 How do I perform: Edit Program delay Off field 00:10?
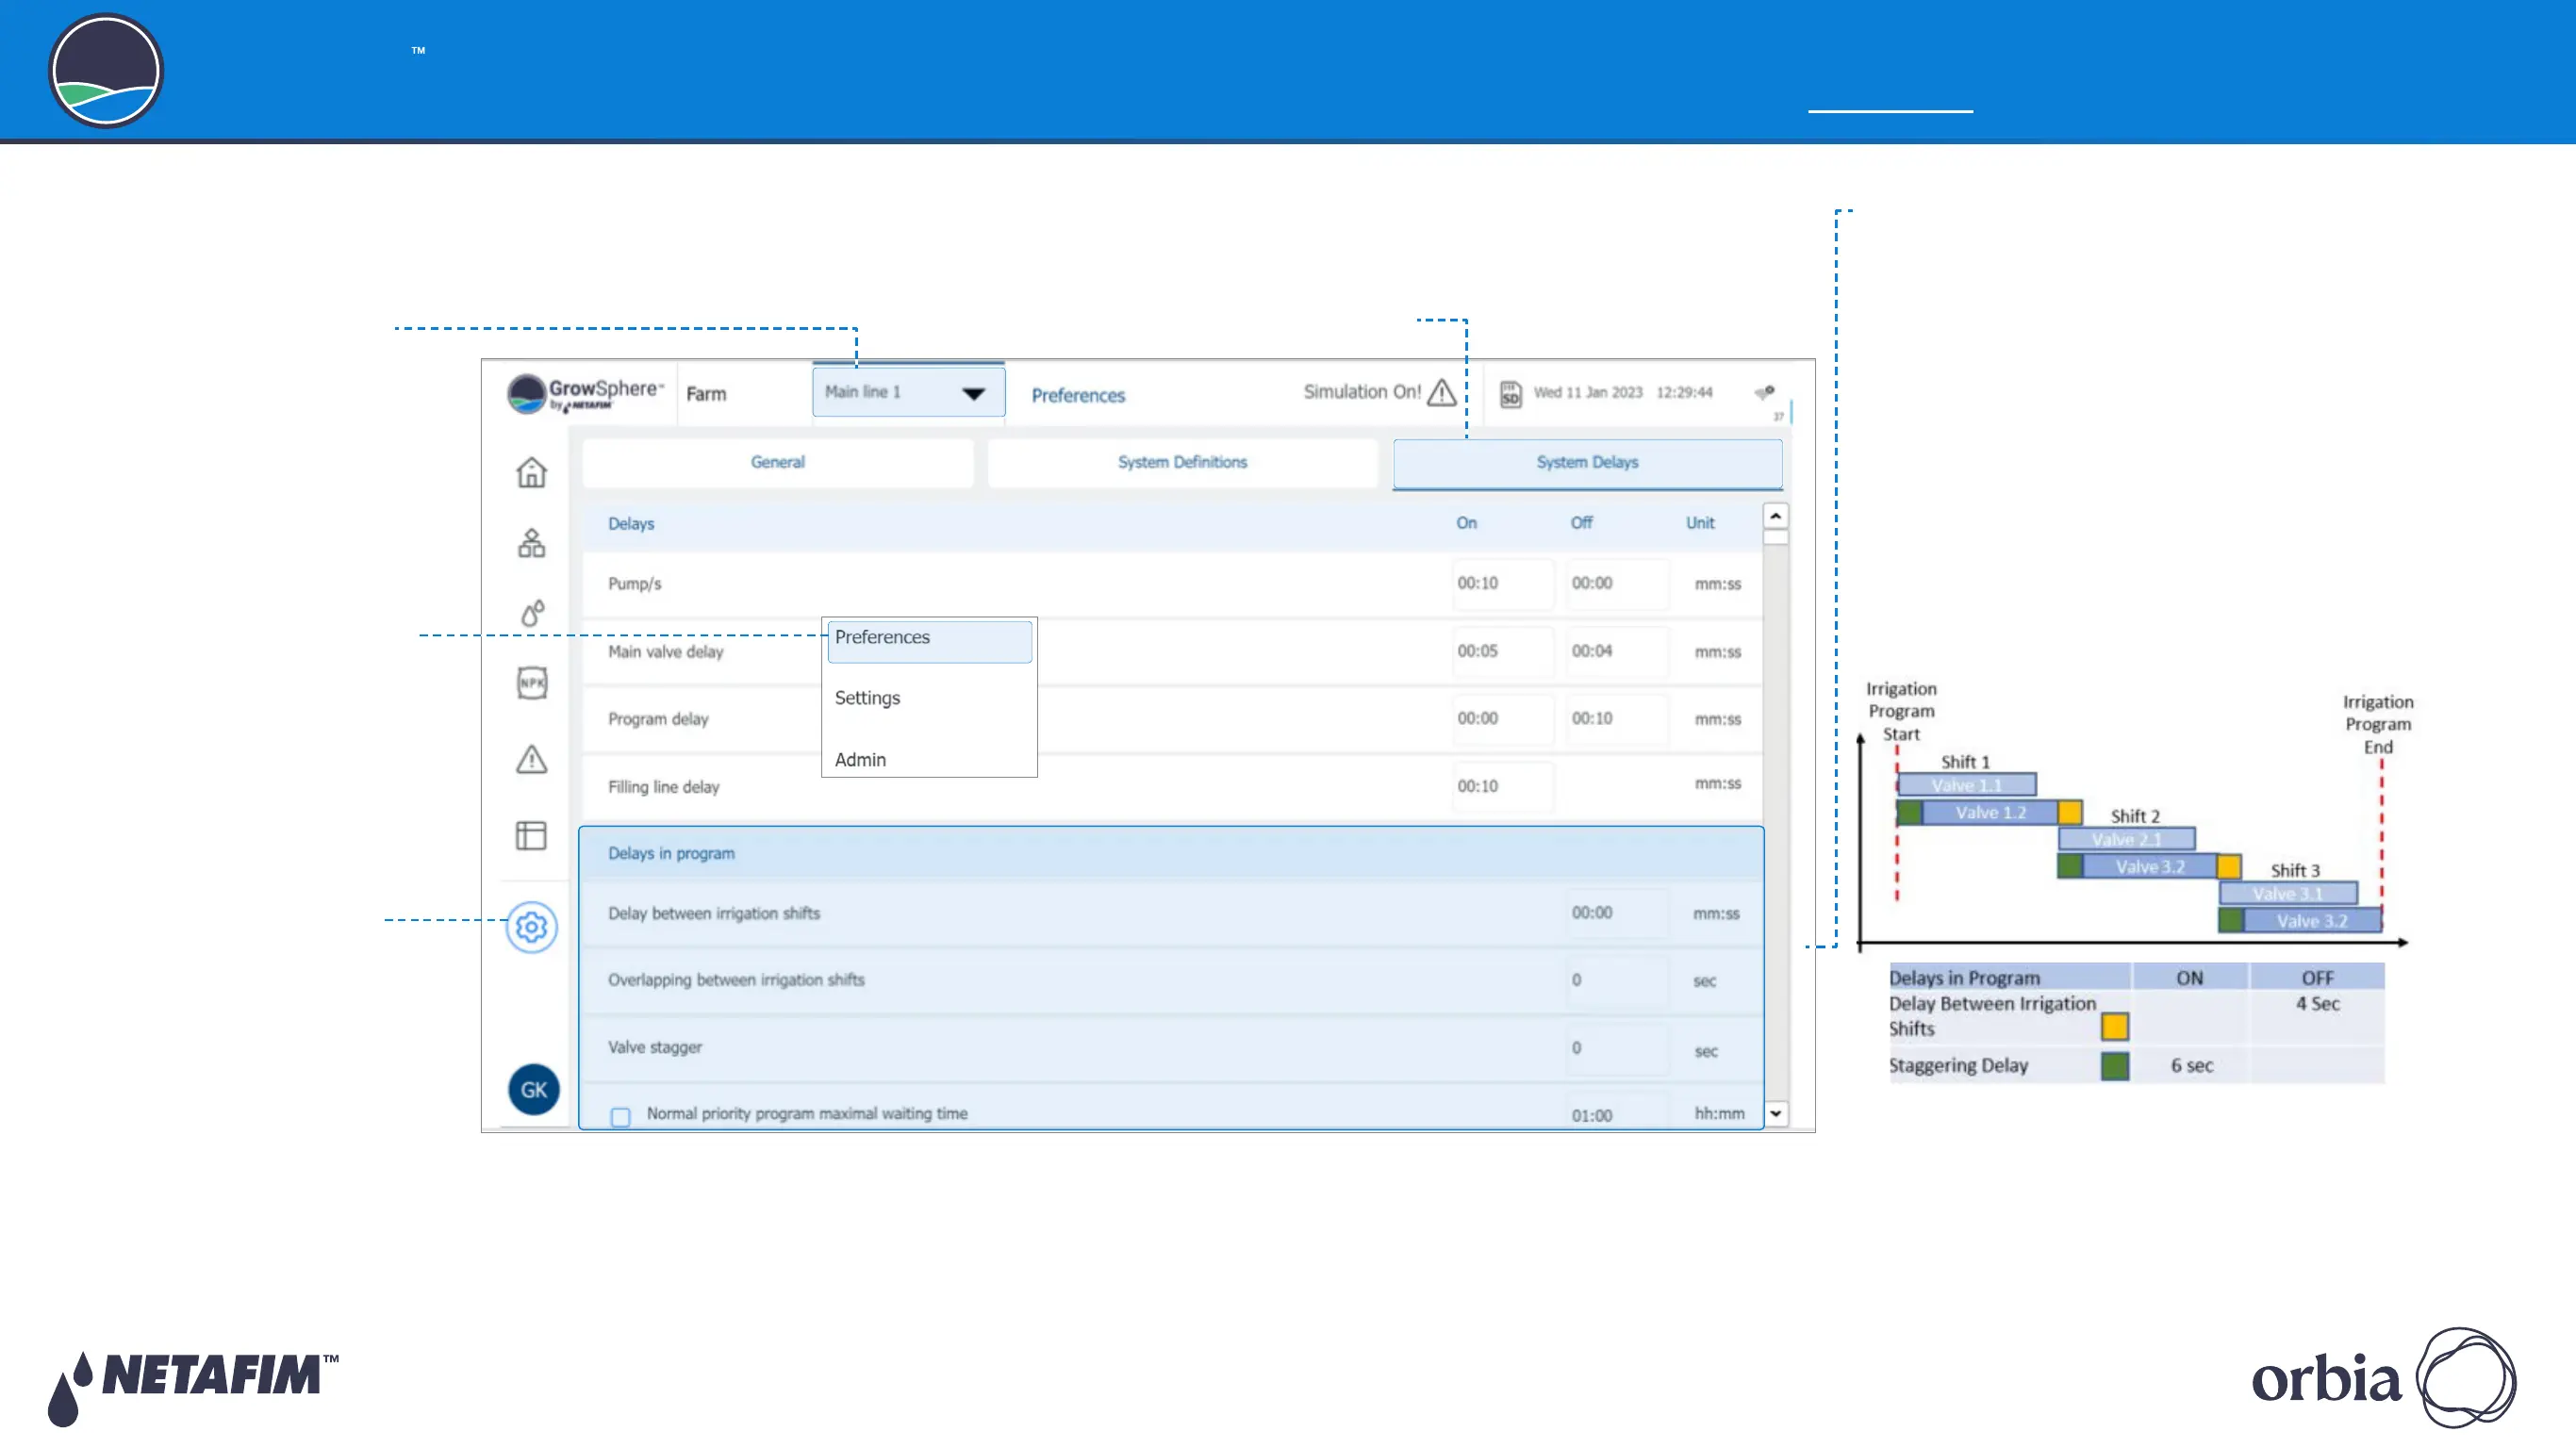pyautogui.click(x=1616, y=718)
